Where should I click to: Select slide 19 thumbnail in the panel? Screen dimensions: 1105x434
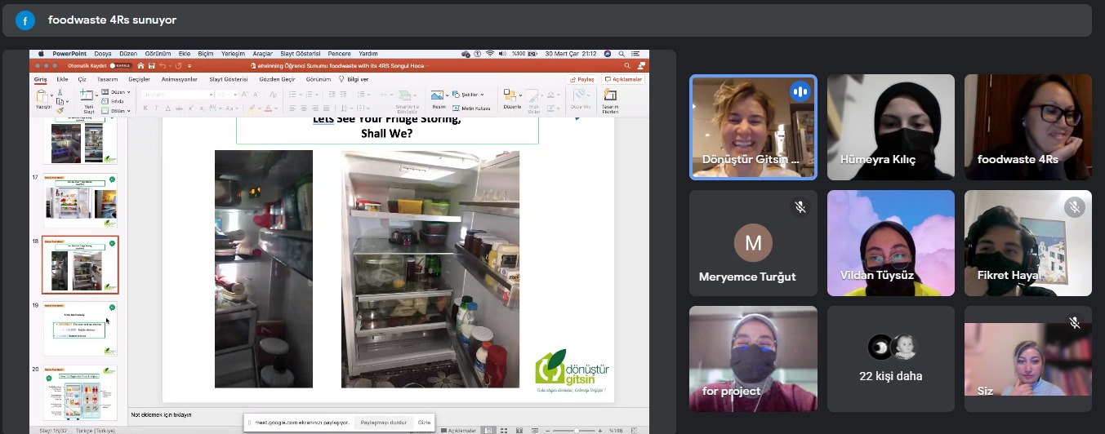click(x=80, y=328)
